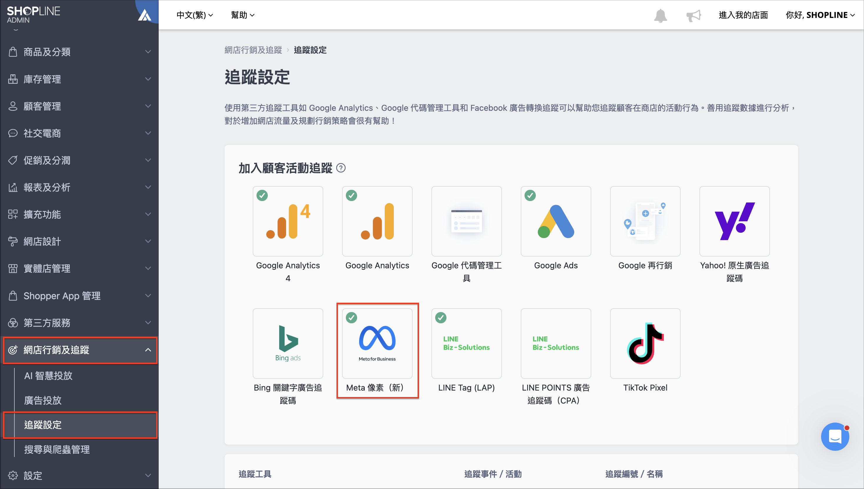Click the person icon for 顧客管理
This screenshot has width=864, height=489.
13,106
